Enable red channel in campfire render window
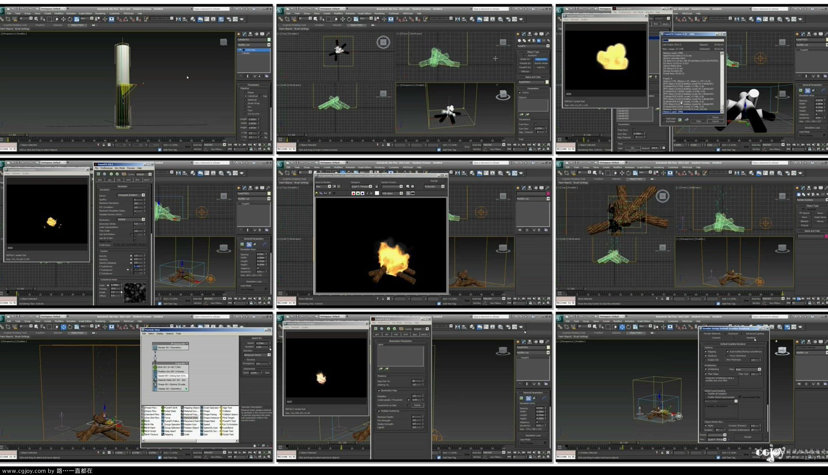The height and width of the screenshot is (475, 828). pyautogui.click(x=353, y=193)
